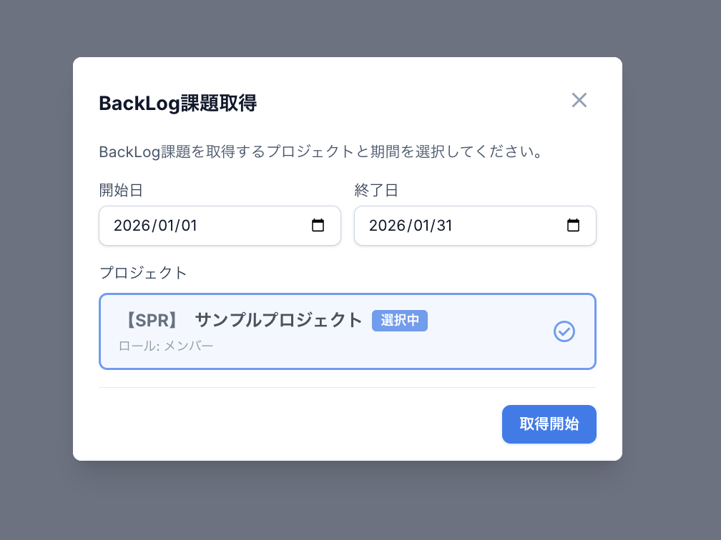Click the ロール: メンバー text on the project card
The image size is (721, 540).
[166, 346]
